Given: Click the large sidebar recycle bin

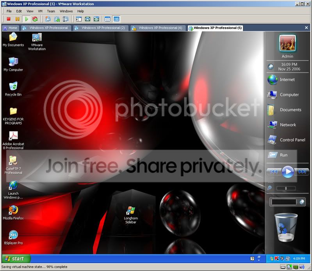Looking at the screenshot, I should pos(285,227).
